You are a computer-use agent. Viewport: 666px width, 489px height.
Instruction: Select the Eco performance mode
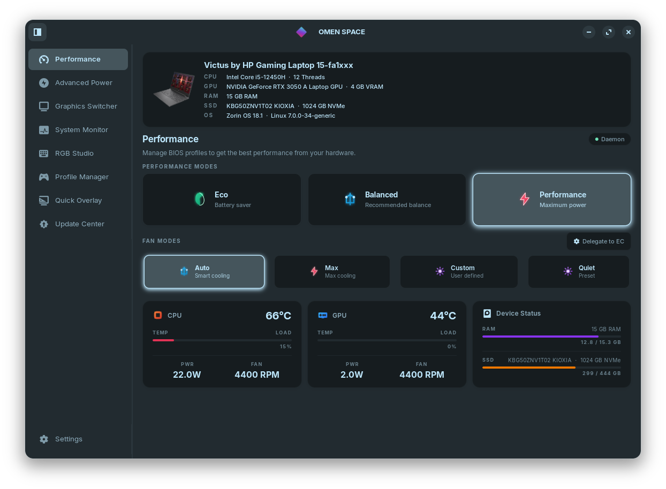(222, 200)
